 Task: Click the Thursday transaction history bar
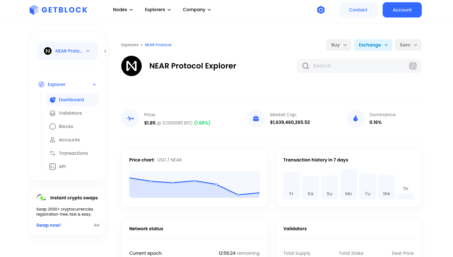(x=406, y=196)
